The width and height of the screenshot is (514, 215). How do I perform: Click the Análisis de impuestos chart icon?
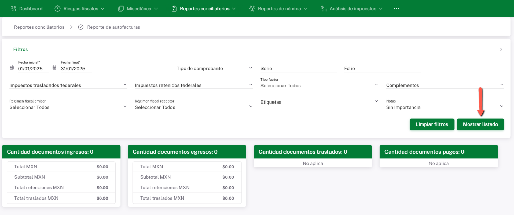coord(323,9)
